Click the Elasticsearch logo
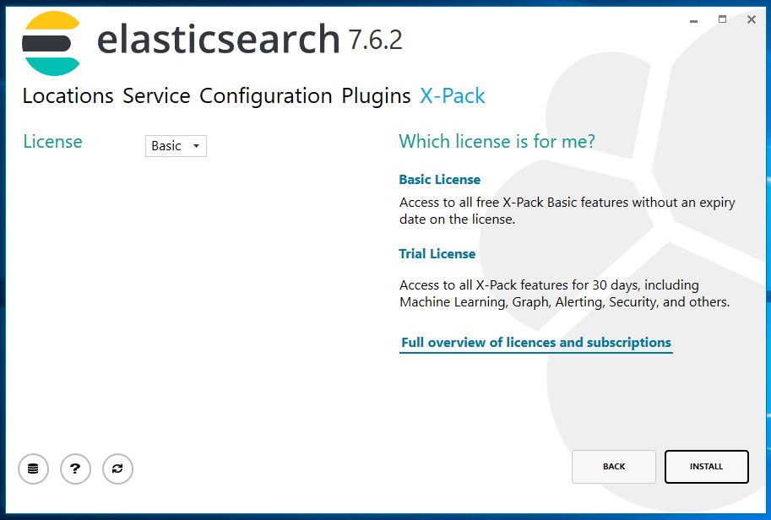 (x=52, y=44)
